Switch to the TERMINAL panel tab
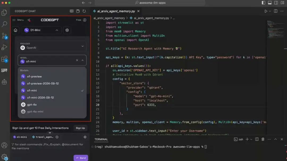The width and height of the screenshot is (287, 161). pyautogui.click(x=101, y=139)
